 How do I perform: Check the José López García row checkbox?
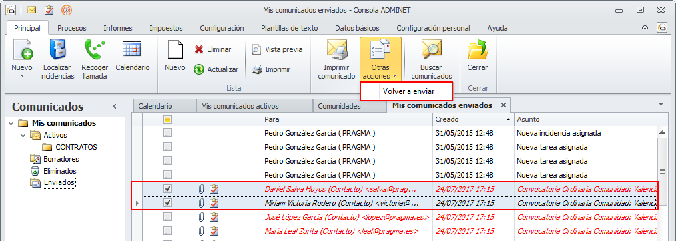(x=167, y=217)
